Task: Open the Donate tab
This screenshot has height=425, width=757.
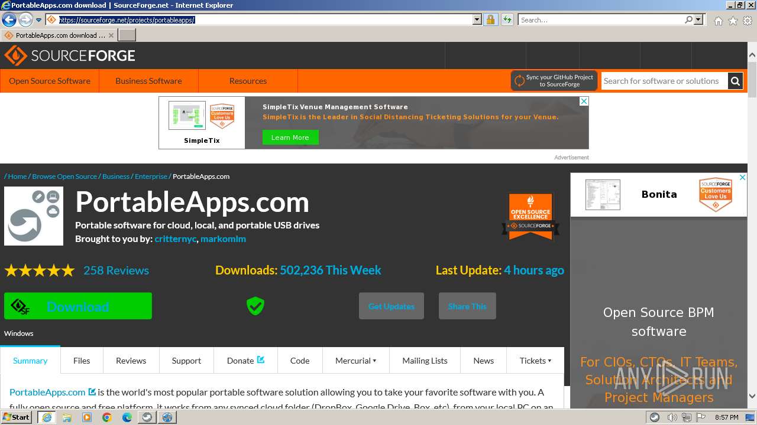Action: click(x=245, y=361)
